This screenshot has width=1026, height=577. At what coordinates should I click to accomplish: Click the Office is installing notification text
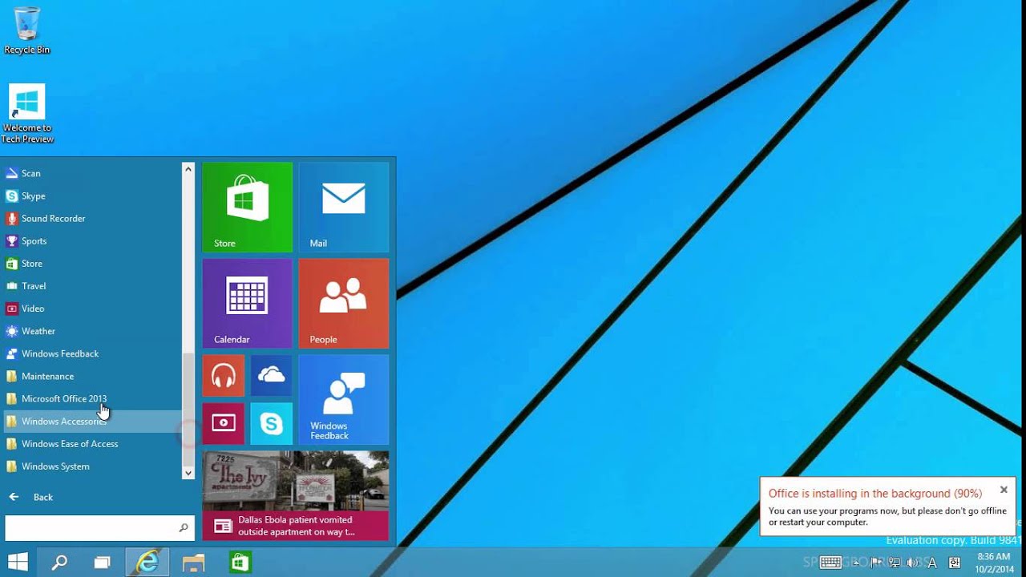click(x=875, y=494)
